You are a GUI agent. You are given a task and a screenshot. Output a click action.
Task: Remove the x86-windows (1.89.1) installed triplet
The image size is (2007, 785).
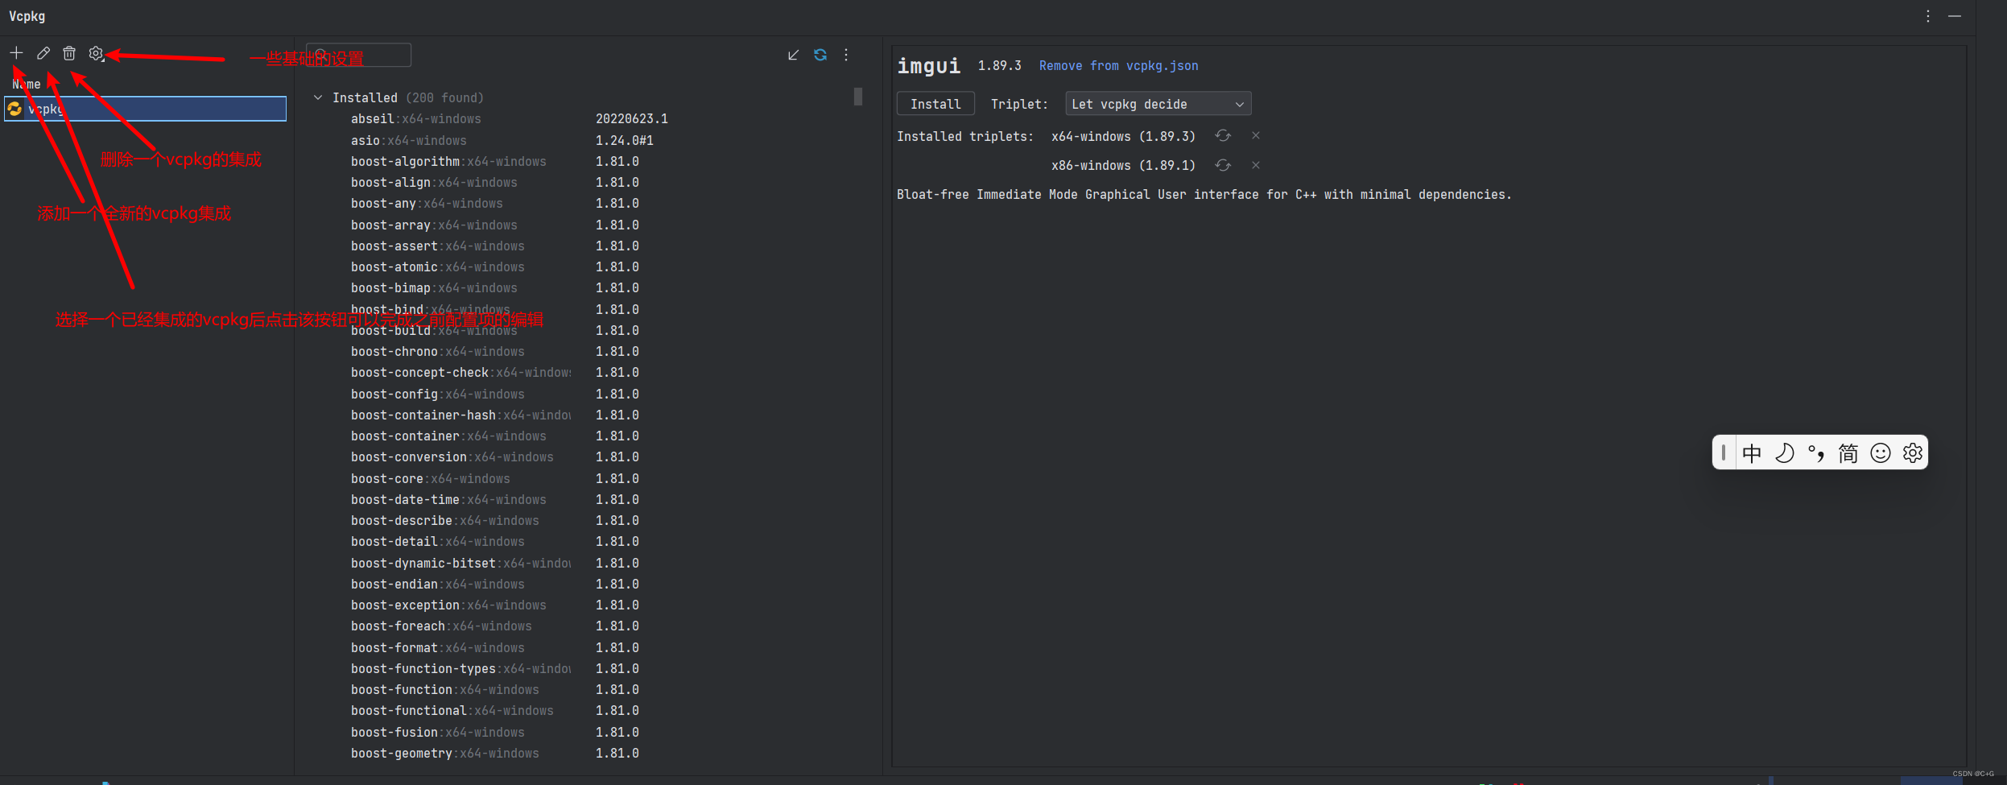(x=1256, y=165)
